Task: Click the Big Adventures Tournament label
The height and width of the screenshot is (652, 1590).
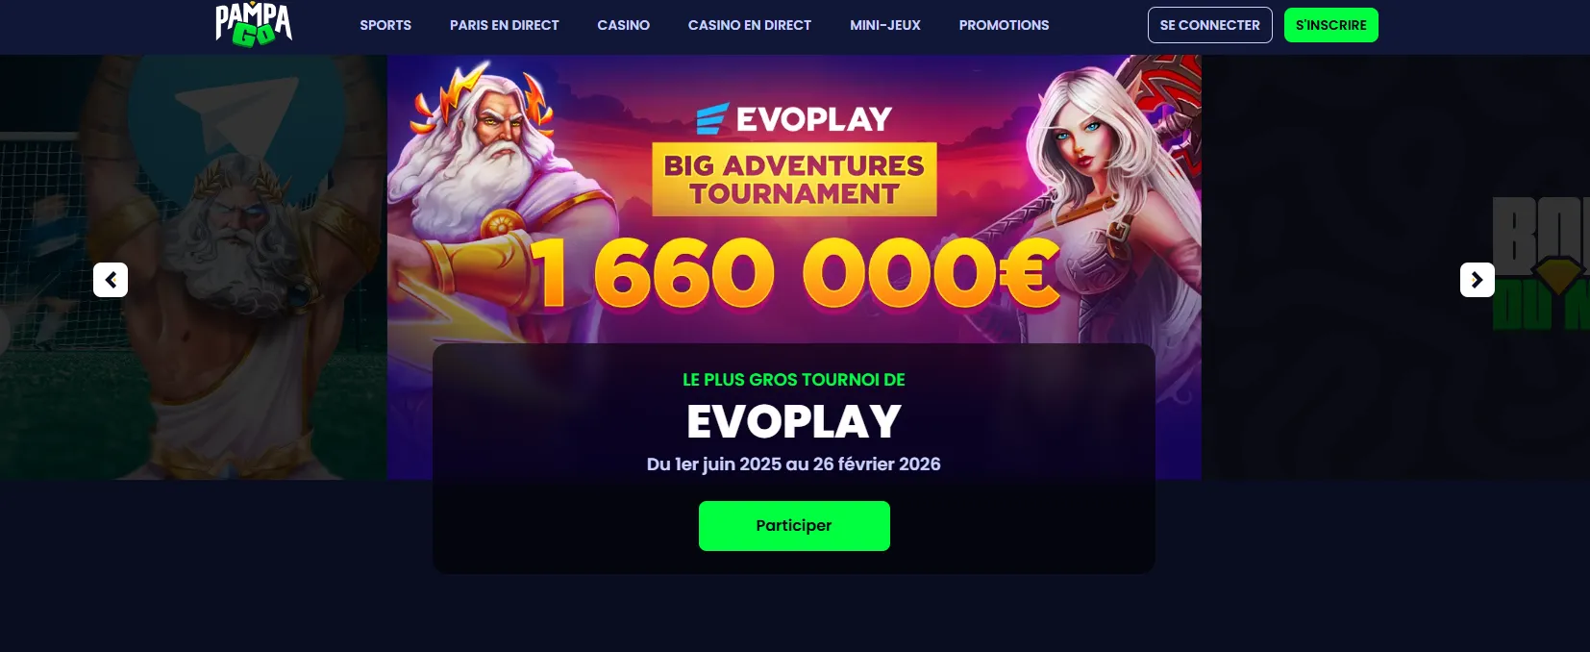Action: [794, 180]
